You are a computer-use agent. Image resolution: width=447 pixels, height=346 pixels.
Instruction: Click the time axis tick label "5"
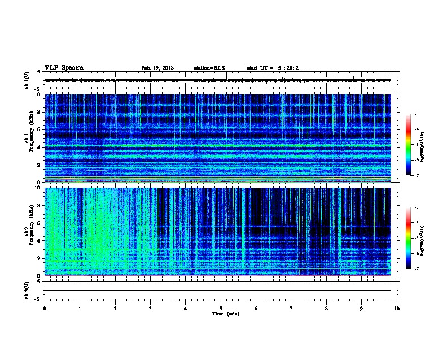221,309
